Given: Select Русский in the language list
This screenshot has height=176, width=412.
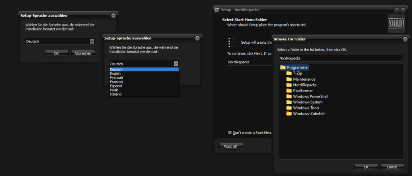Looking at the screenshot, I should point(144,78).
